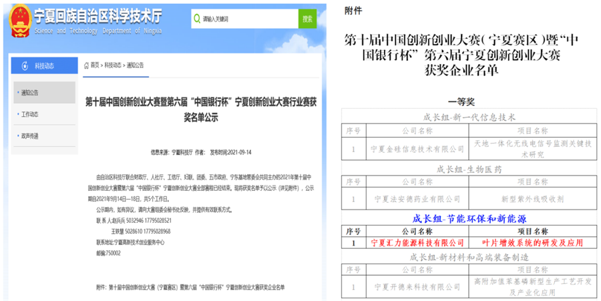The image size is (601, 301).
Task: Click cell 宁夏金硅信息技术有限公司
Action: click(417, 149)
